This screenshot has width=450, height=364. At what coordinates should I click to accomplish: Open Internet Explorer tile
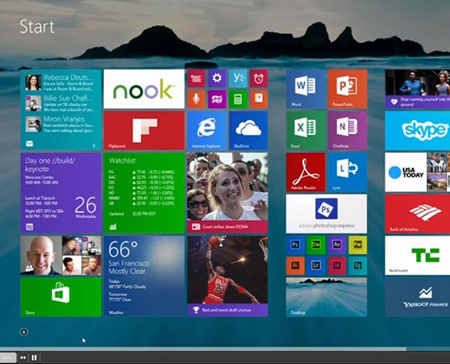point(206,131)
